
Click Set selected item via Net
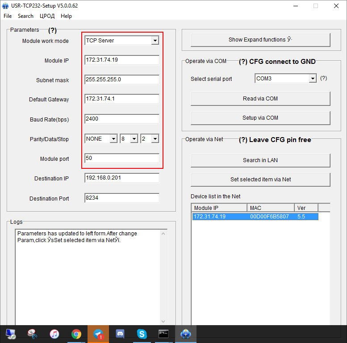tap(260, 180)
